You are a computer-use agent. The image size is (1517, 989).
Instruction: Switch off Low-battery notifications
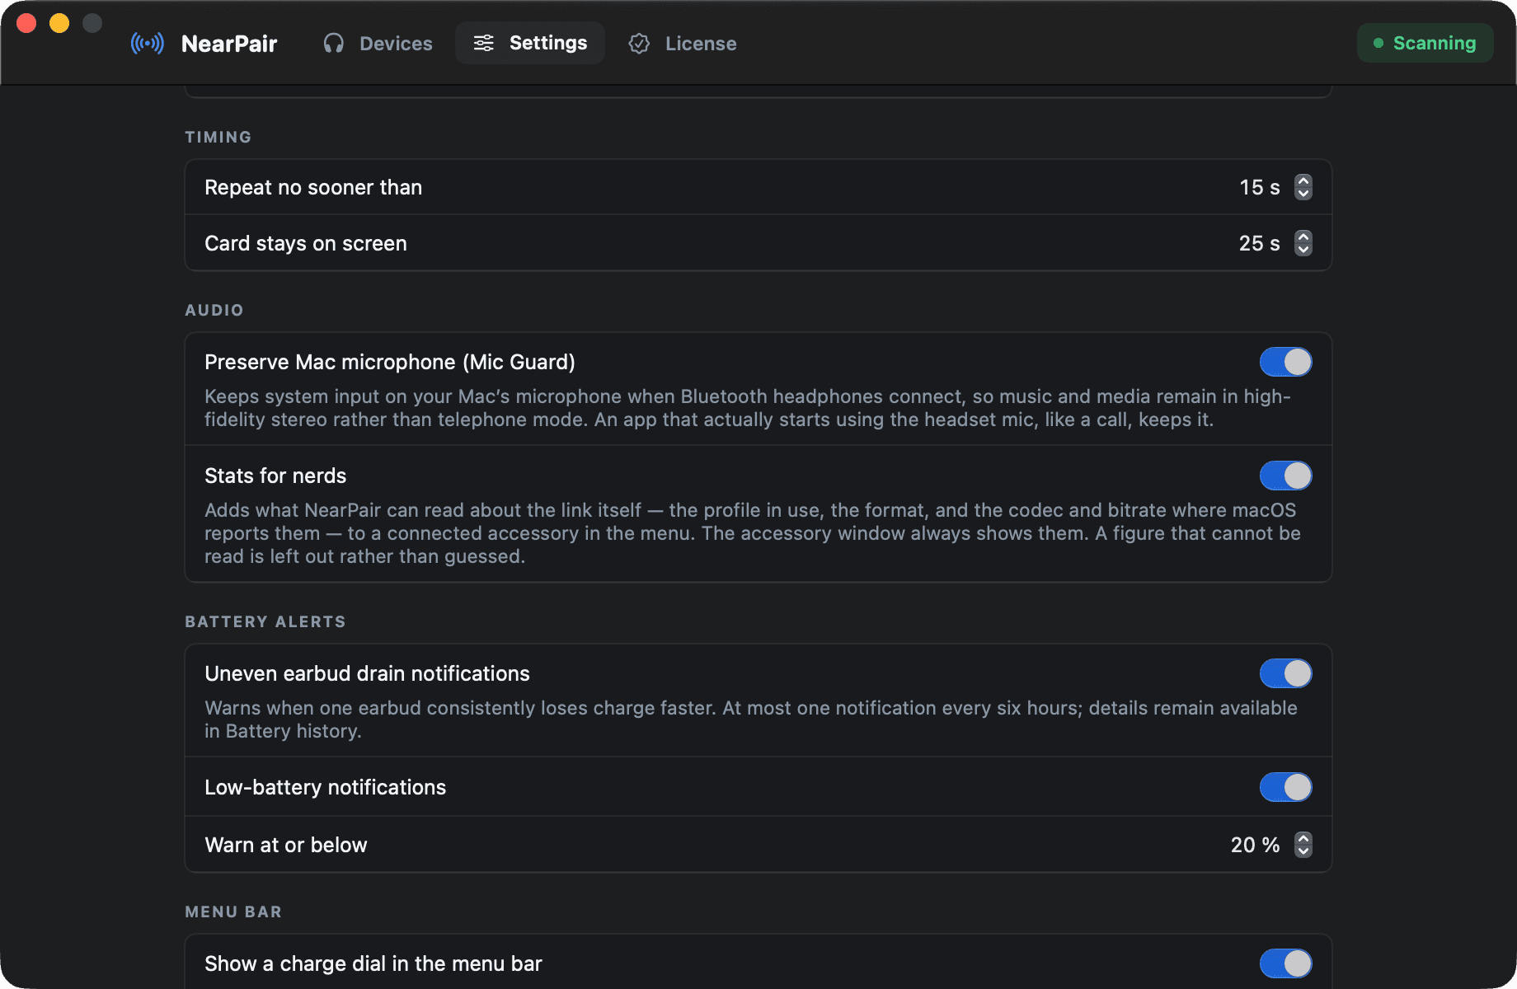point(1285,787)
